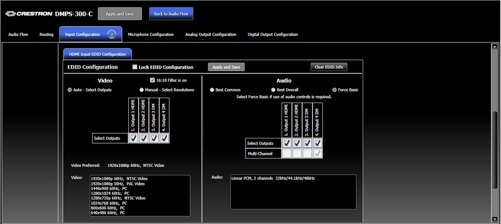
Task: Toggle Multi-Channel for Output 4 DM
Action: pyautogui.click(x=318, y=153)
